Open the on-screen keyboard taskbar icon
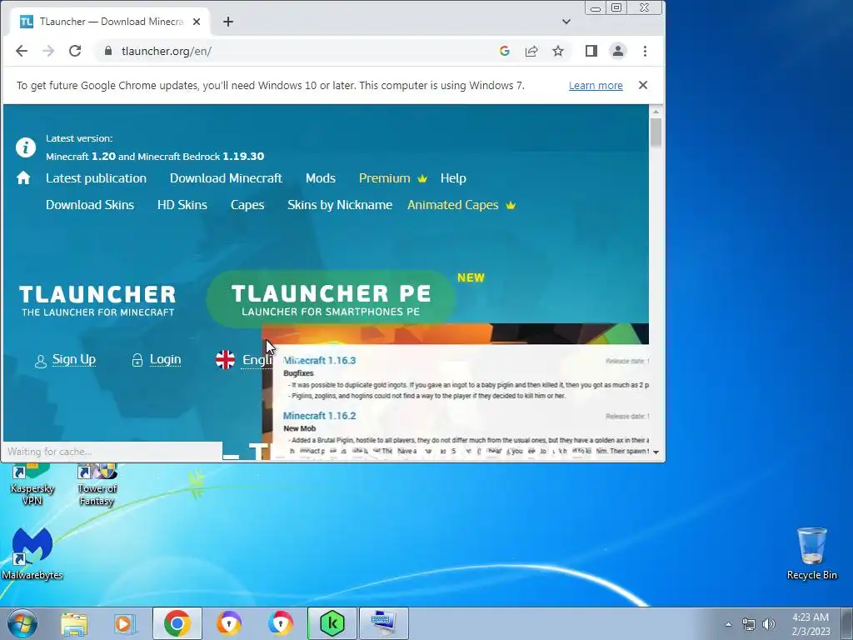Screen dimensions: 853x640 click(x=383, y=623)
